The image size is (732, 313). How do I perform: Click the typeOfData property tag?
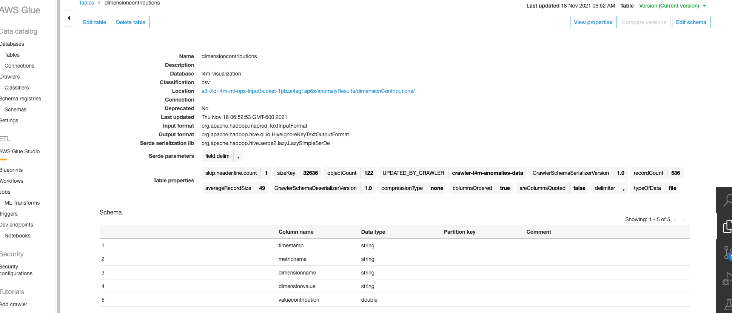(x=655, y=188)
